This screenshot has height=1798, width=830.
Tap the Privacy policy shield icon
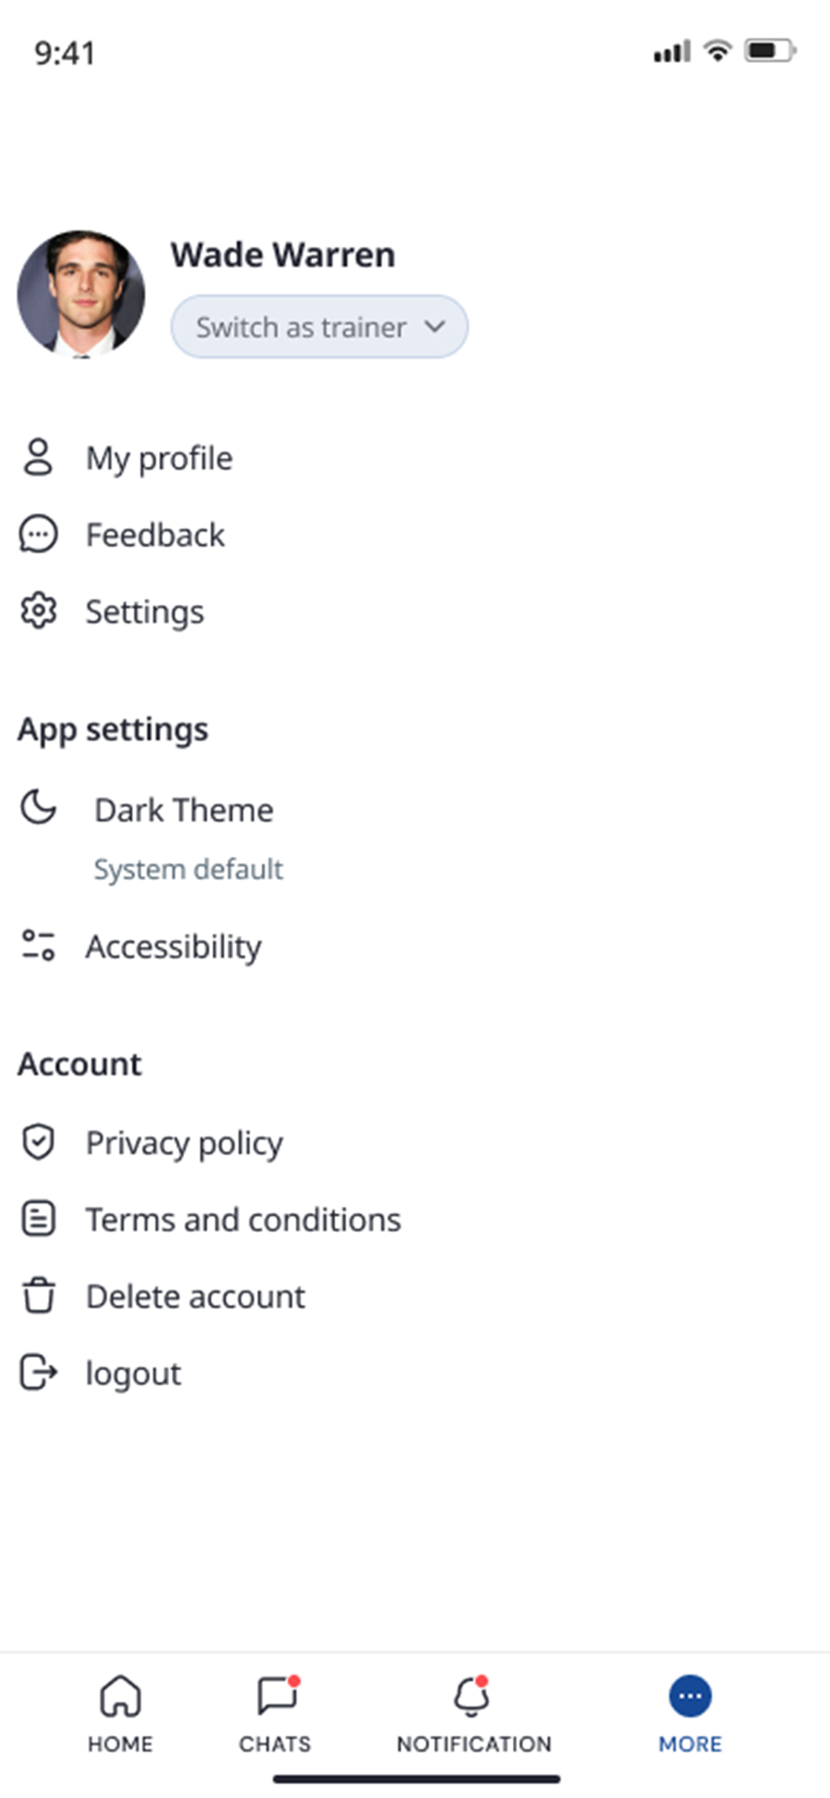[38, 1143]
